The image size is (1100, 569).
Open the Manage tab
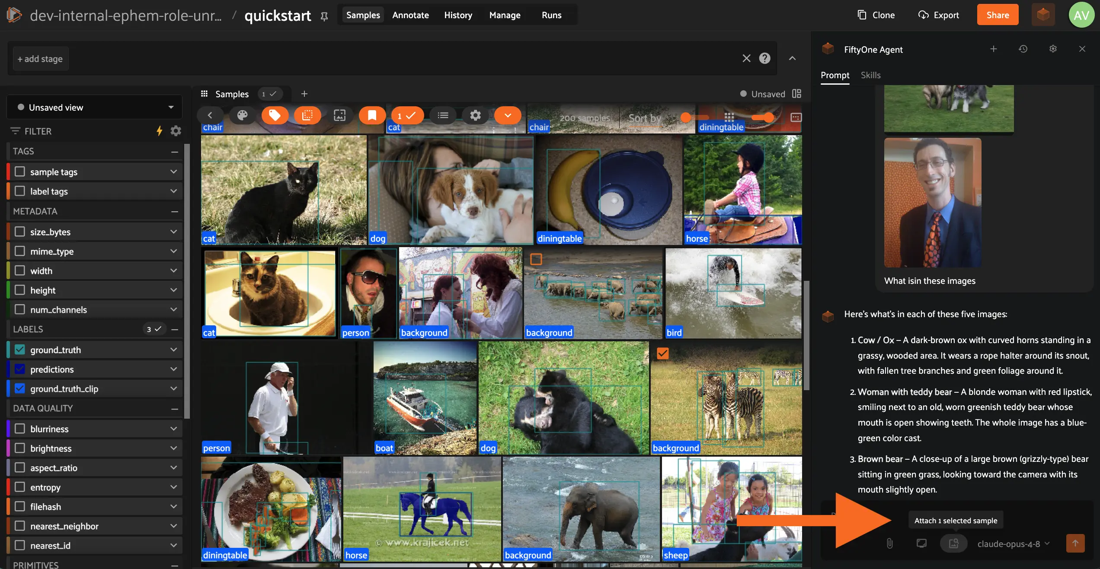[x=505, y=15]
